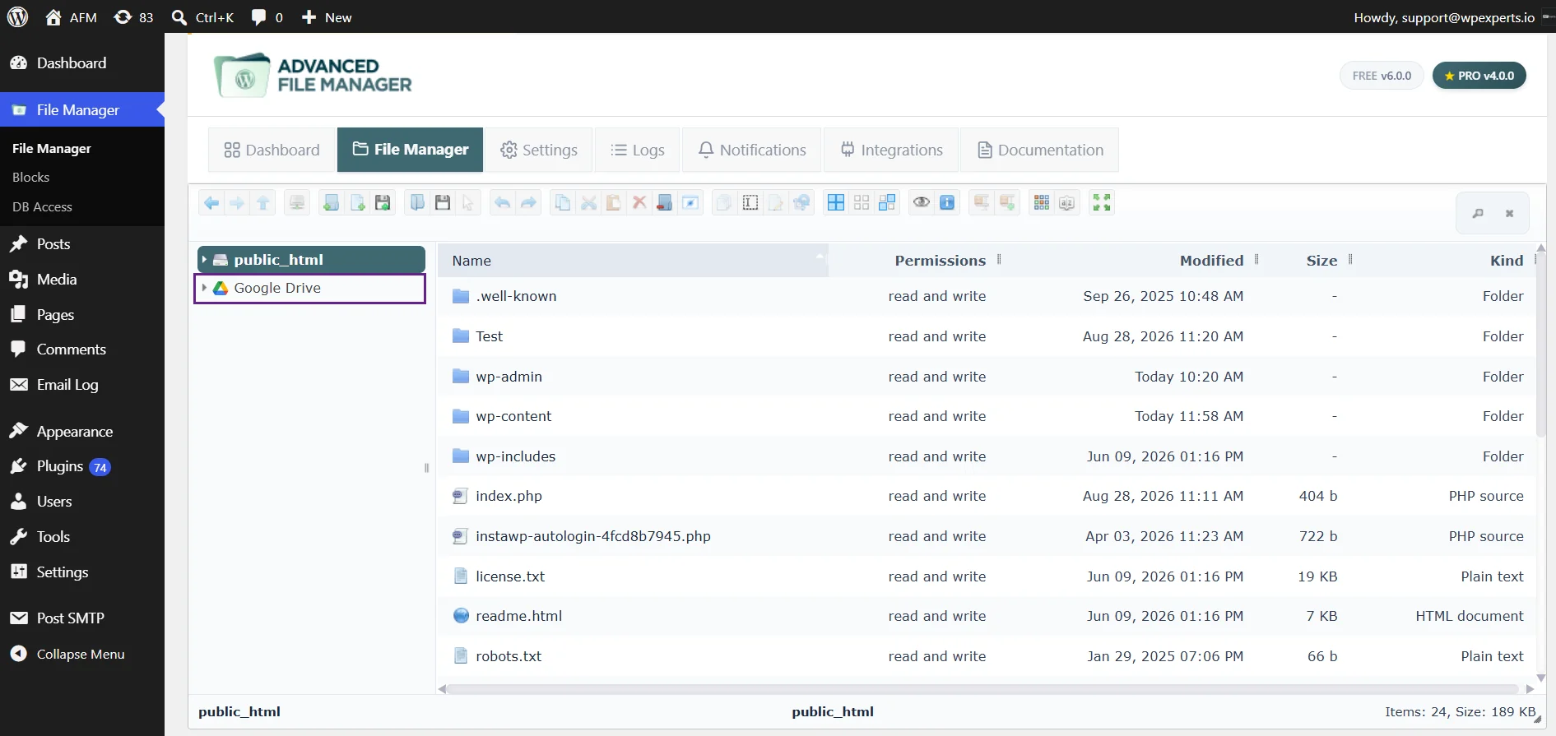
Task: Select the wp-content folder row
Action: [x=986, y=416]
